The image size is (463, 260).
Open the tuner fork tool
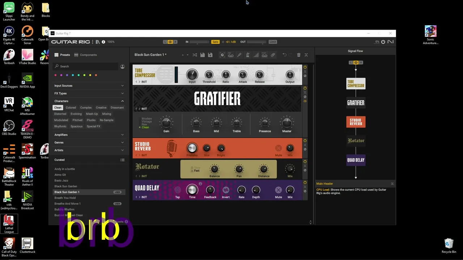(239, 55)
